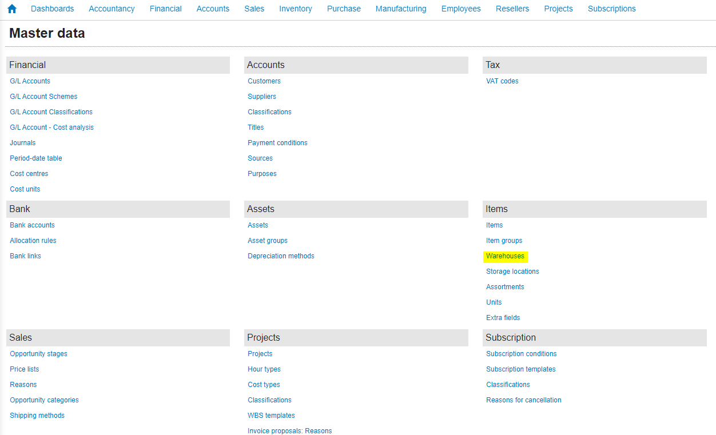Open Item groups link
The height and width of the screenshot is (435, 716).
(x=504, y=241)
